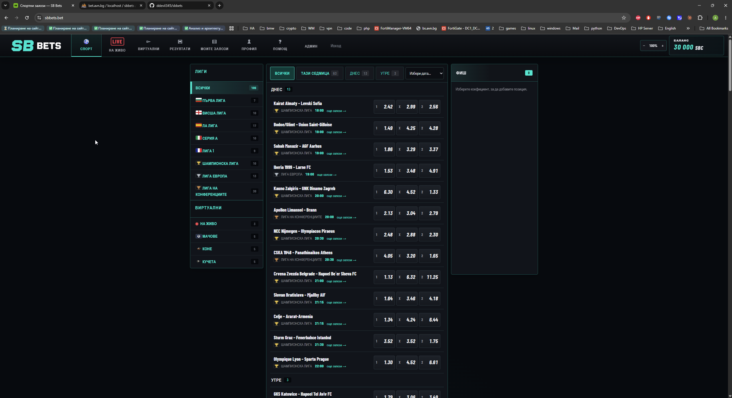Filter by Висша лига English flag

tap(226, 113)
